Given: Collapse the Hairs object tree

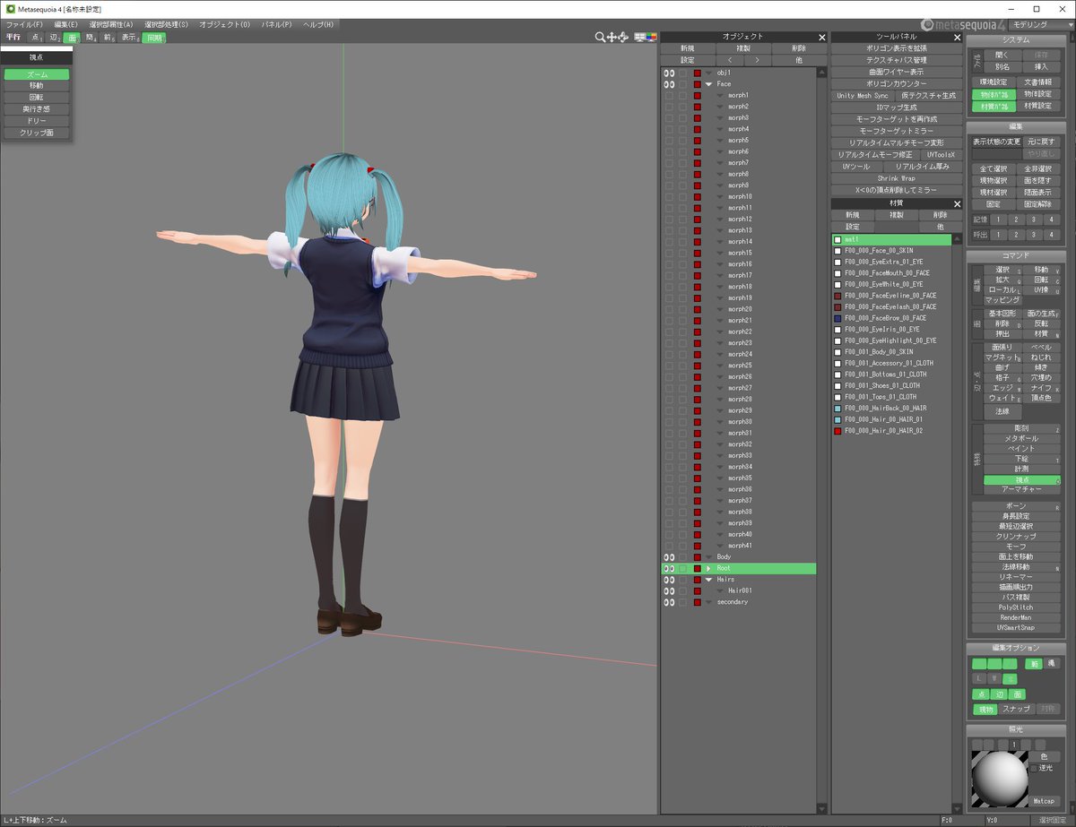Looking at the screenshot, I should [708, 580].
